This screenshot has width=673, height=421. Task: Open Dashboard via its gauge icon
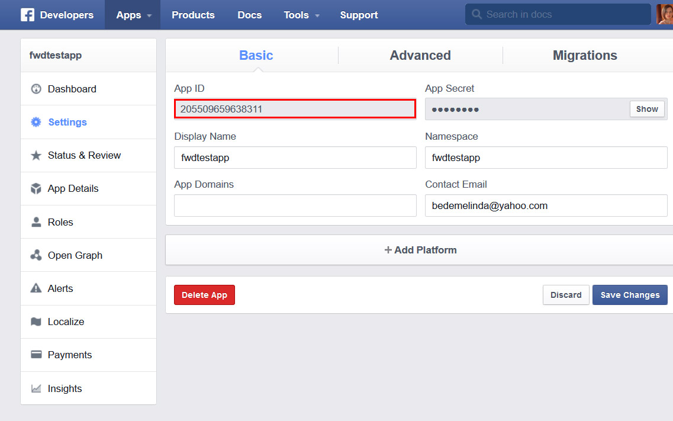point(36,89)
